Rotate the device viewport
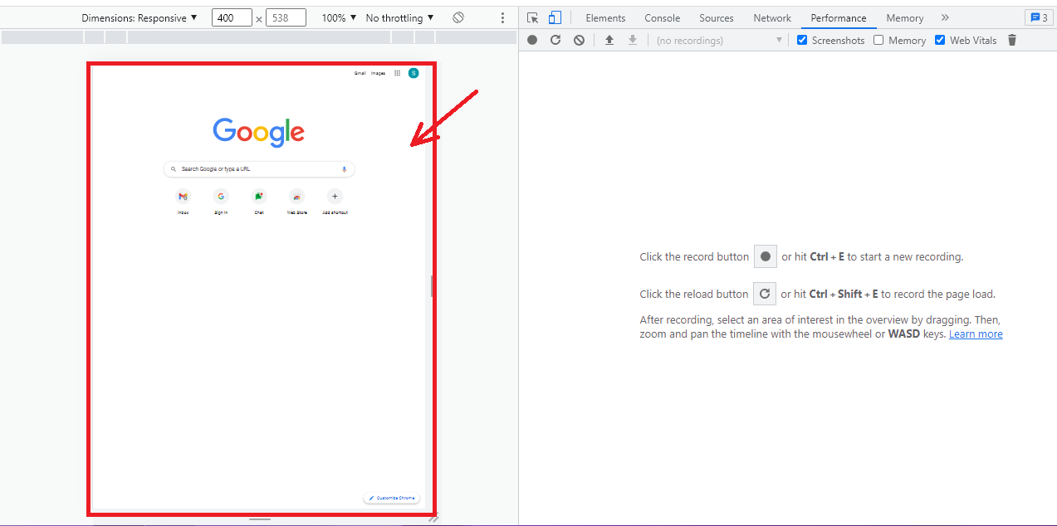 pos(458,17)
